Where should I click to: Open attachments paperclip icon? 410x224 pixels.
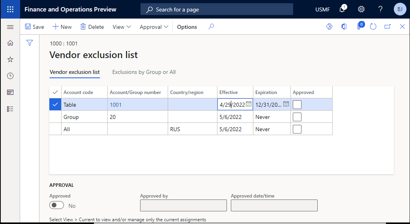tap(359, 26)
